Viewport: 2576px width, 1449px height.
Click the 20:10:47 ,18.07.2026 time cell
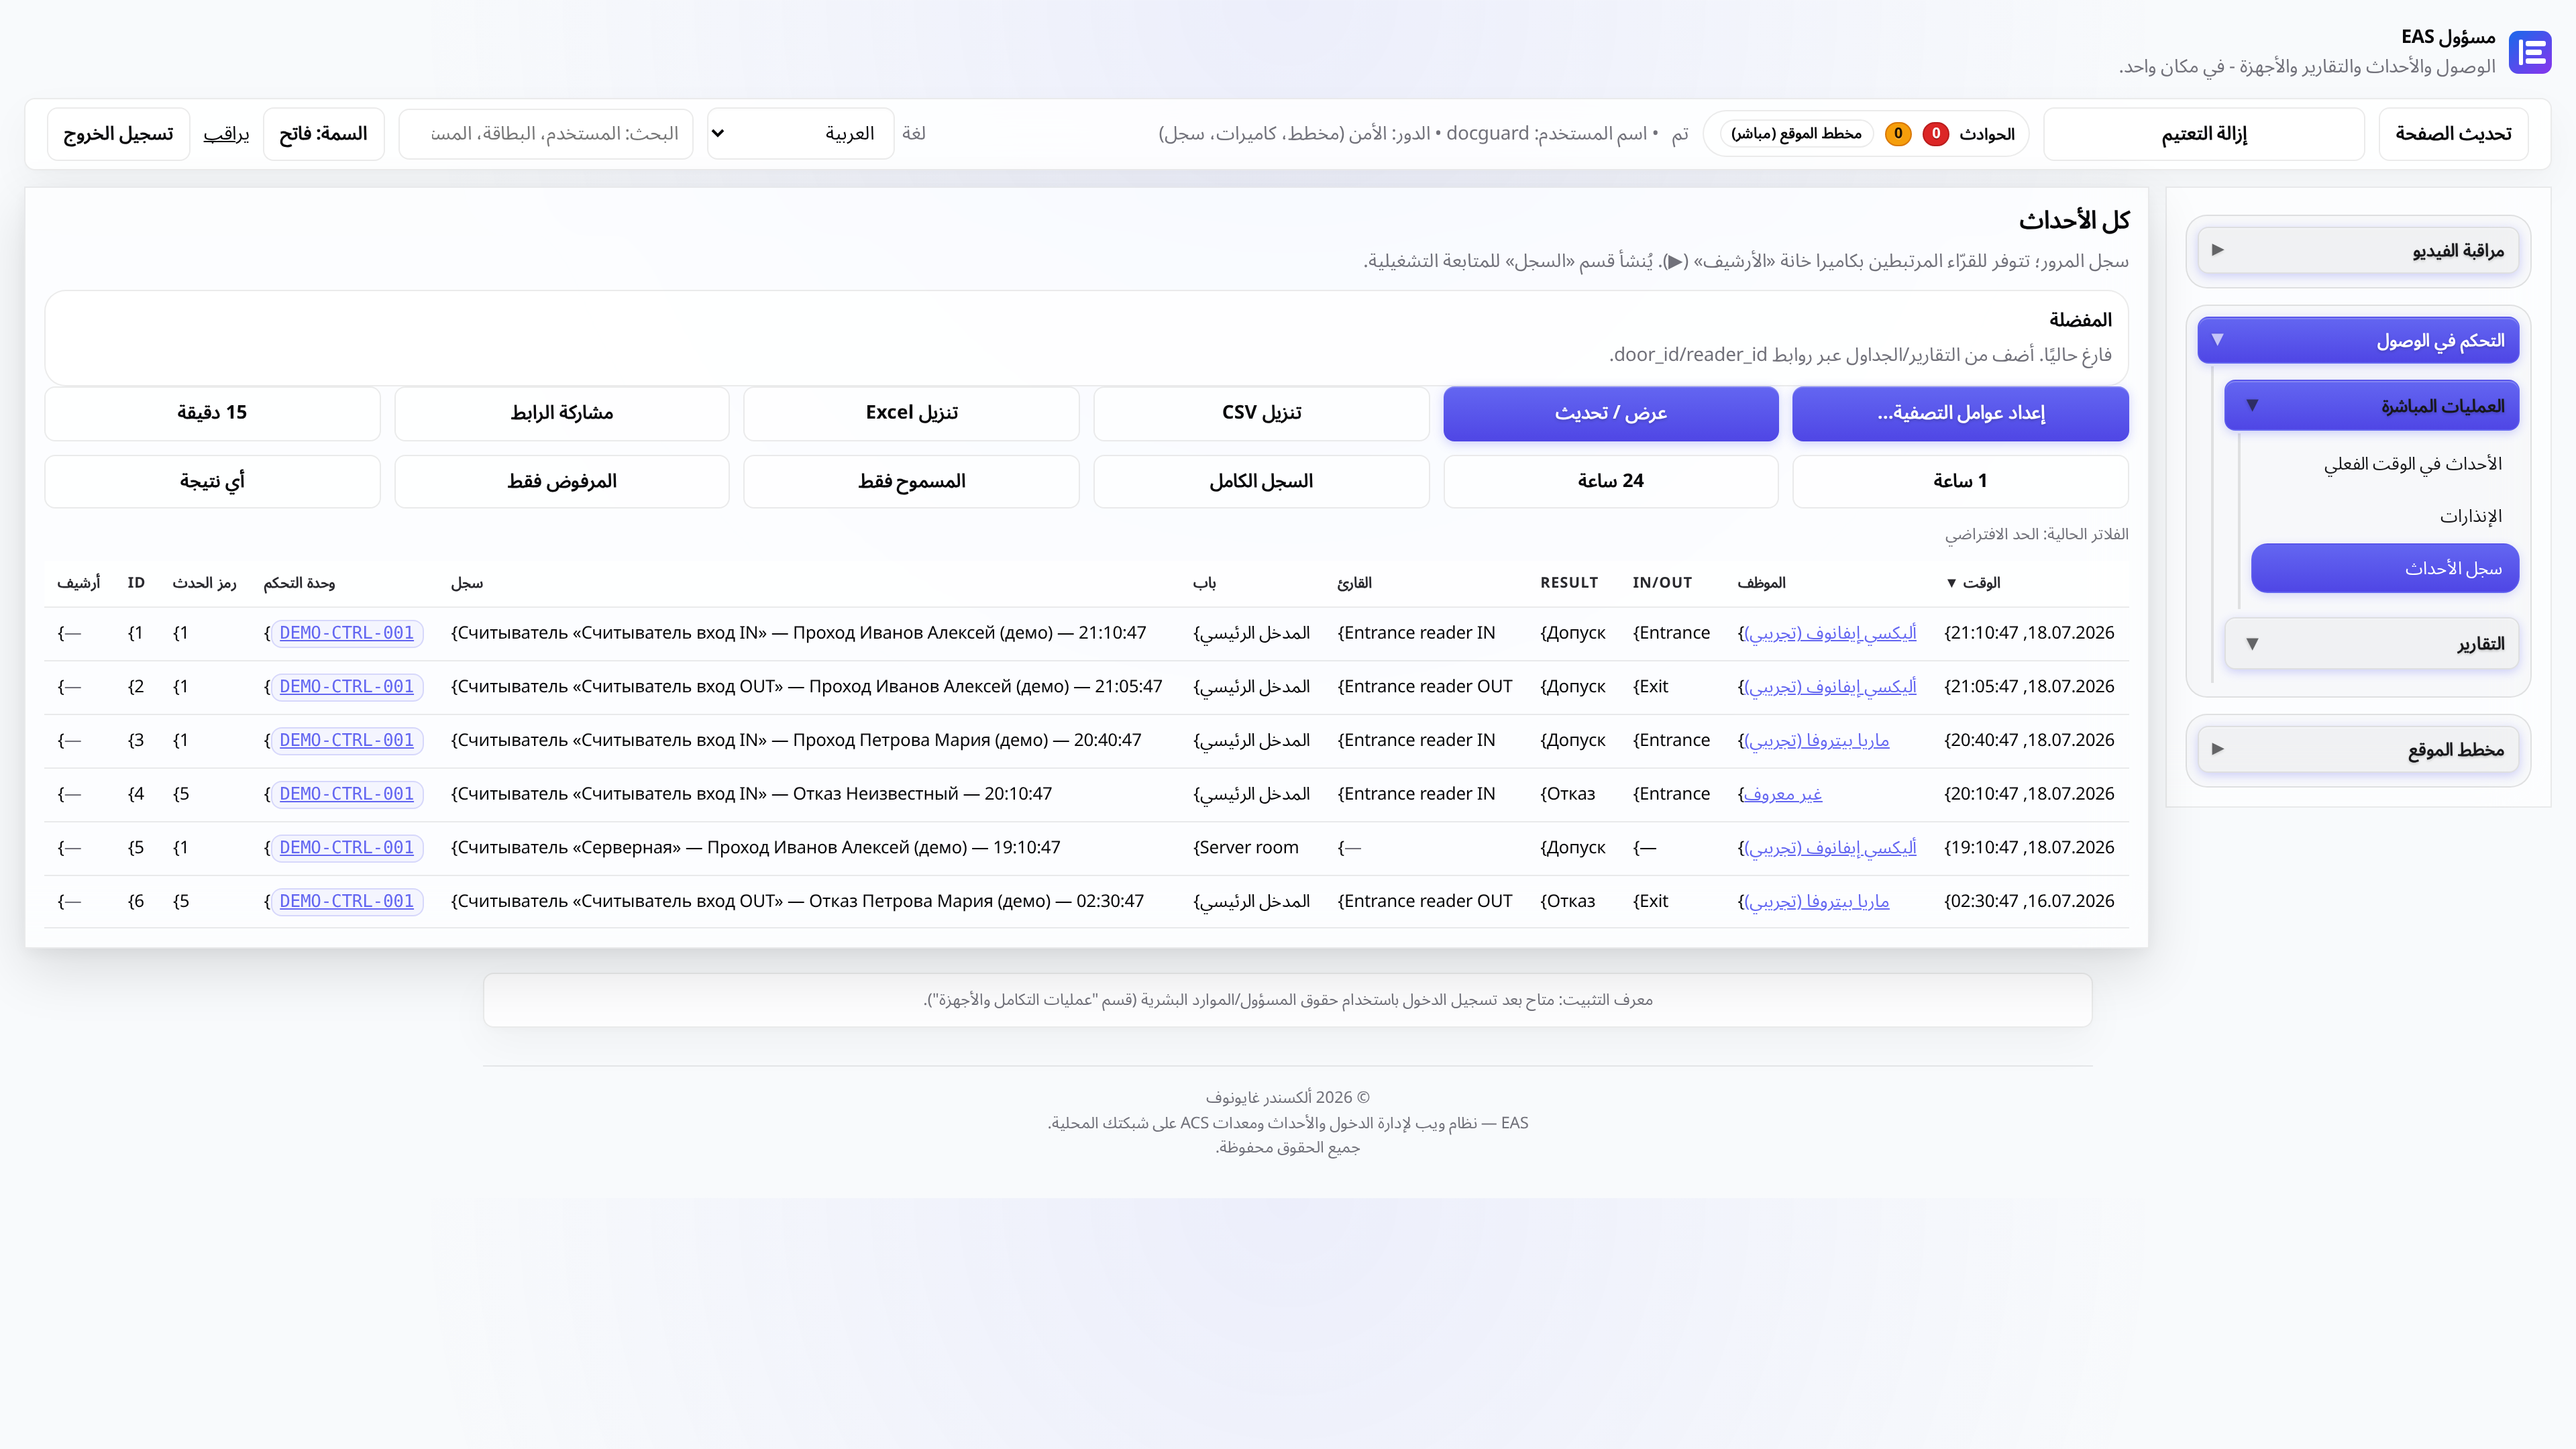pos(2029,794)
